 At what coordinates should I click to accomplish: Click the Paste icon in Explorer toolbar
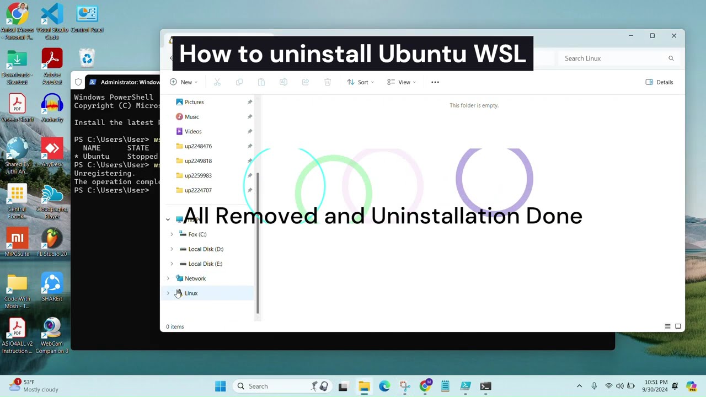click(x=261, y=82)
